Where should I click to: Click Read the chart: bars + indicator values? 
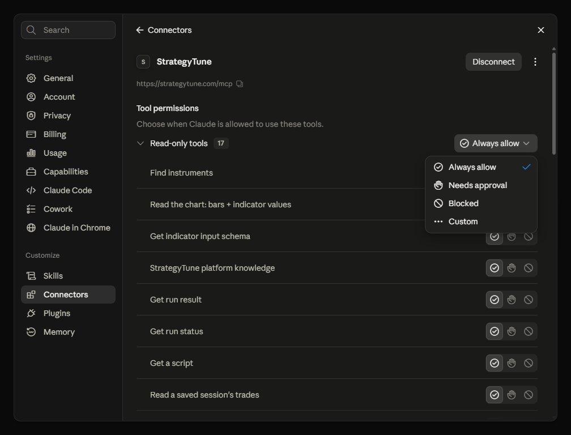coord(221,204)
